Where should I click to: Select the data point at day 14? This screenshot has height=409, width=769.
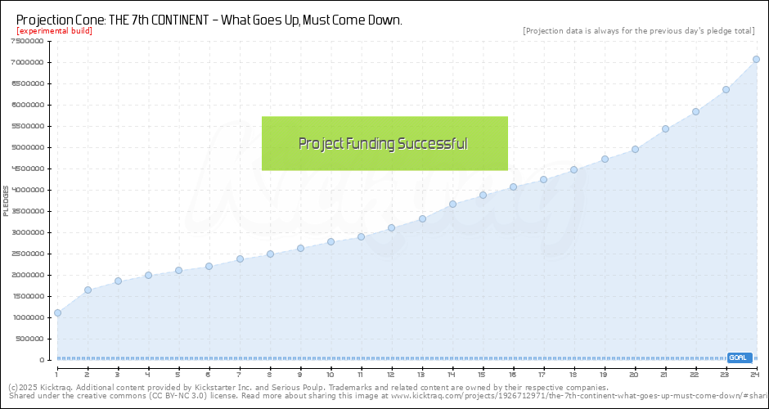452,204
